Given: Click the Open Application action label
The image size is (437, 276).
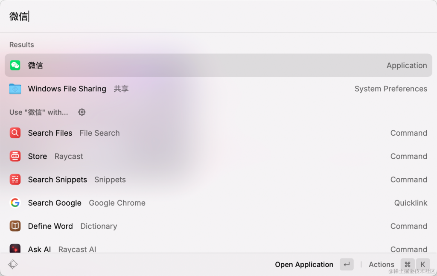Looking at the screenshot, I should coord(304,264).
